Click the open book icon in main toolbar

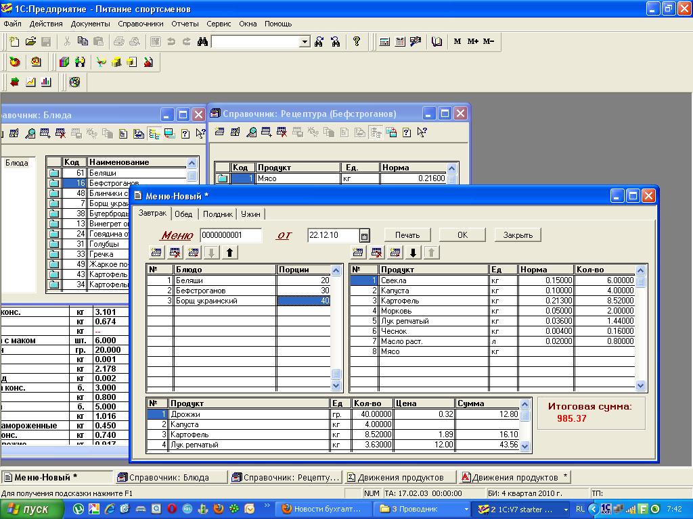point(437,41)
